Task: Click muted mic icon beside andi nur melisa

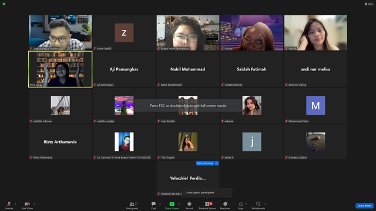Action: [286, 85]
